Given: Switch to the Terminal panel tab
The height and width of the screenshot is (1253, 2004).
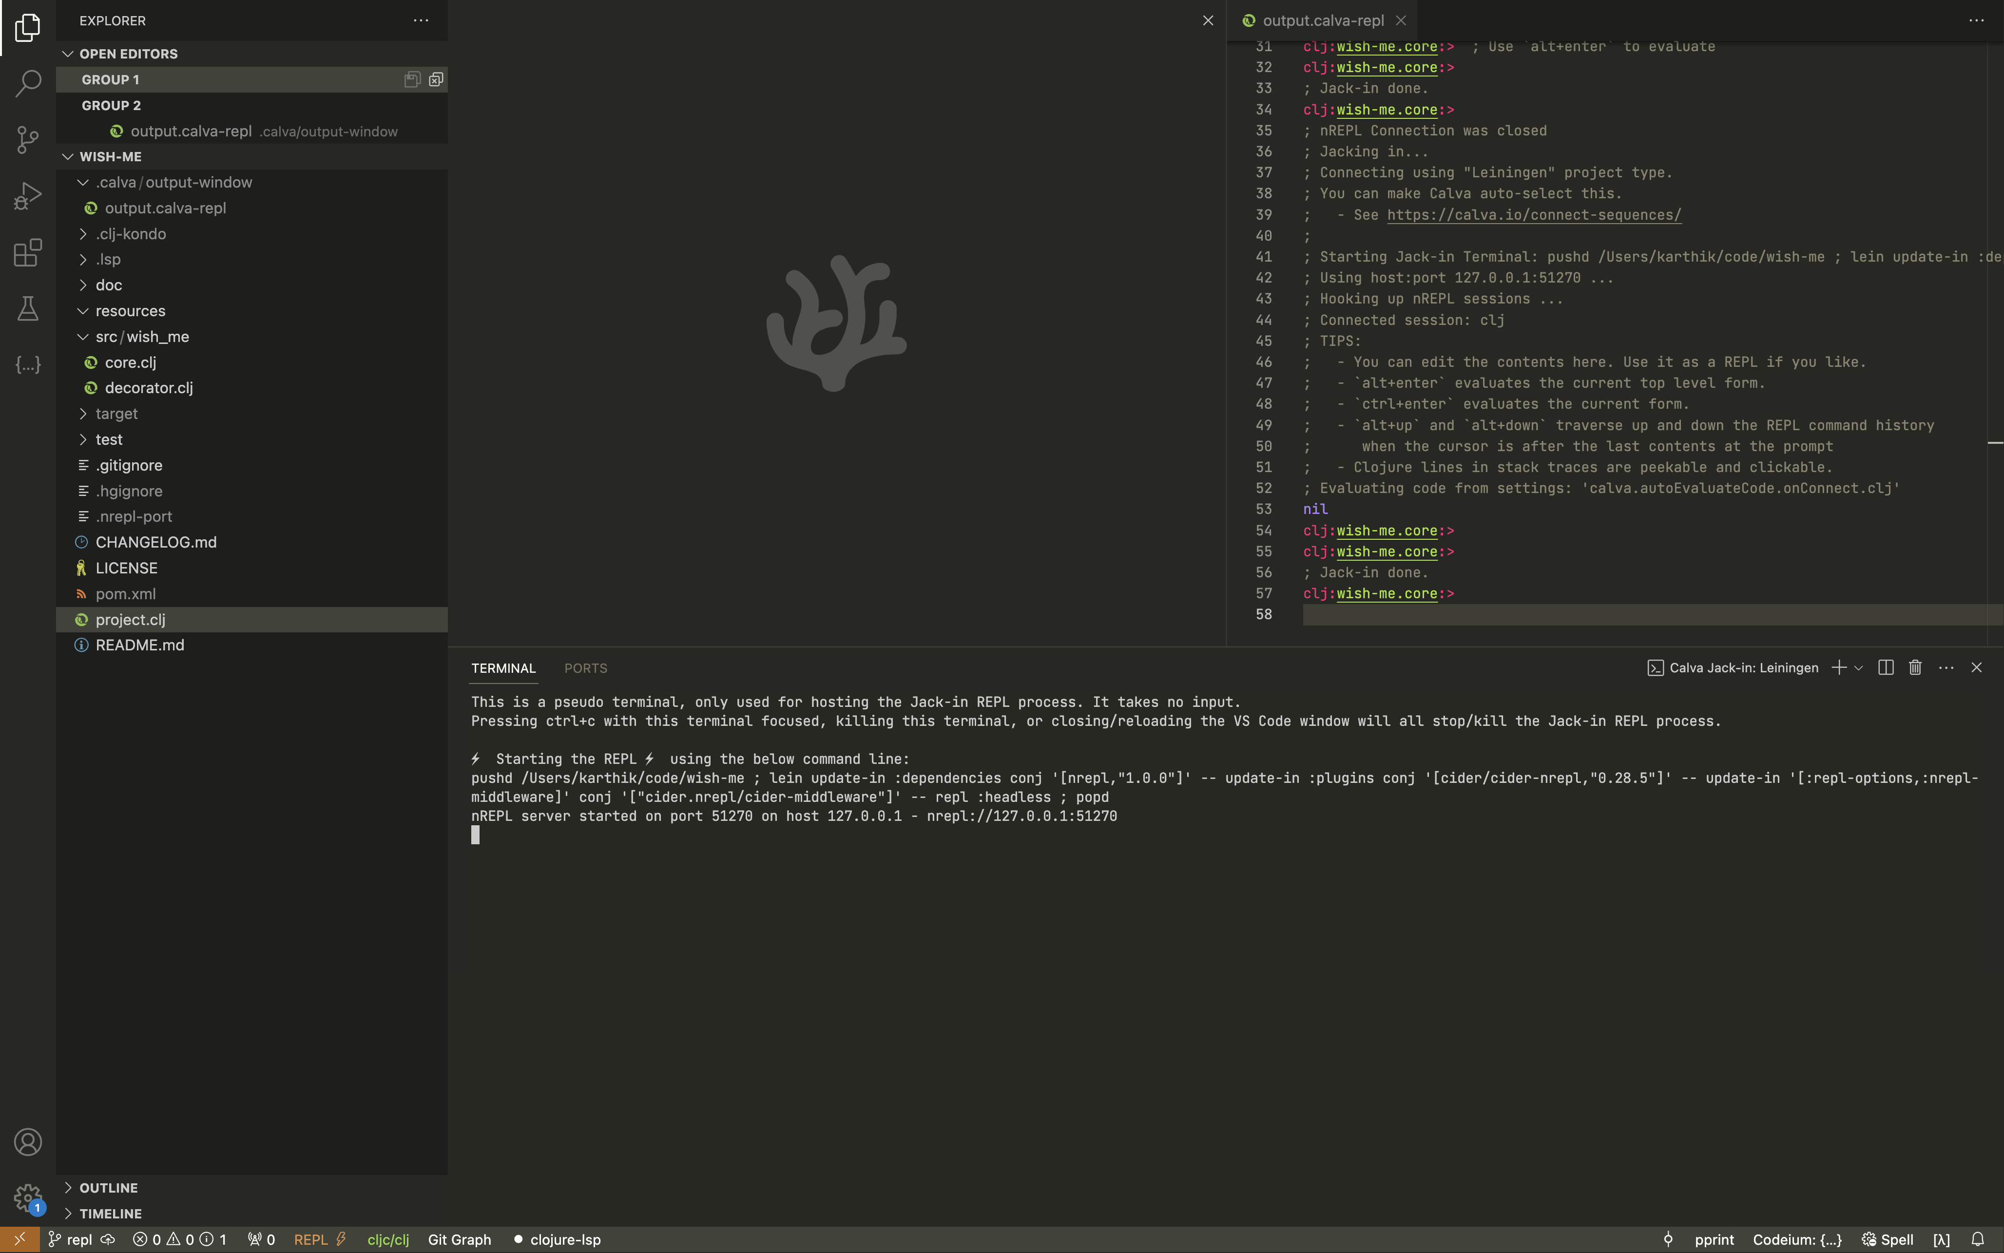Looking at the screenshot, I should pyautogui.click(x=503, y=668).
